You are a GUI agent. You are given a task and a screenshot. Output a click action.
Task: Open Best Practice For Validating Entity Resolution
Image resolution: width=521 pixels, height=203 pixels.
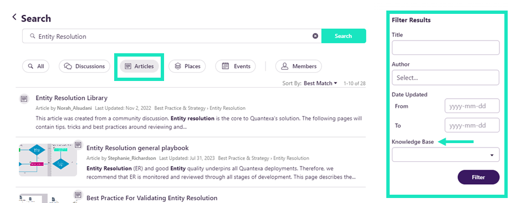coord(152,198)
